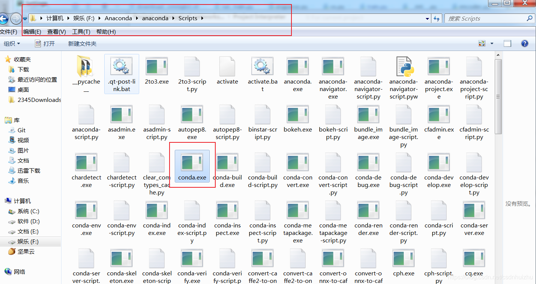The image size is (536, 284).
Task: Select the conda-inspect.exe icon
Action: tap(227, 211)
